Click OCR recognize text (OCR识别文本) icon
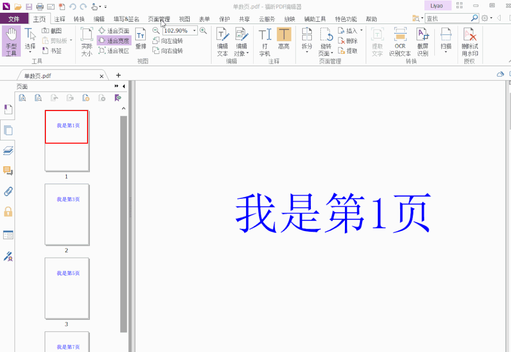Viewport: 511px width, 352px height. [400, 42]
